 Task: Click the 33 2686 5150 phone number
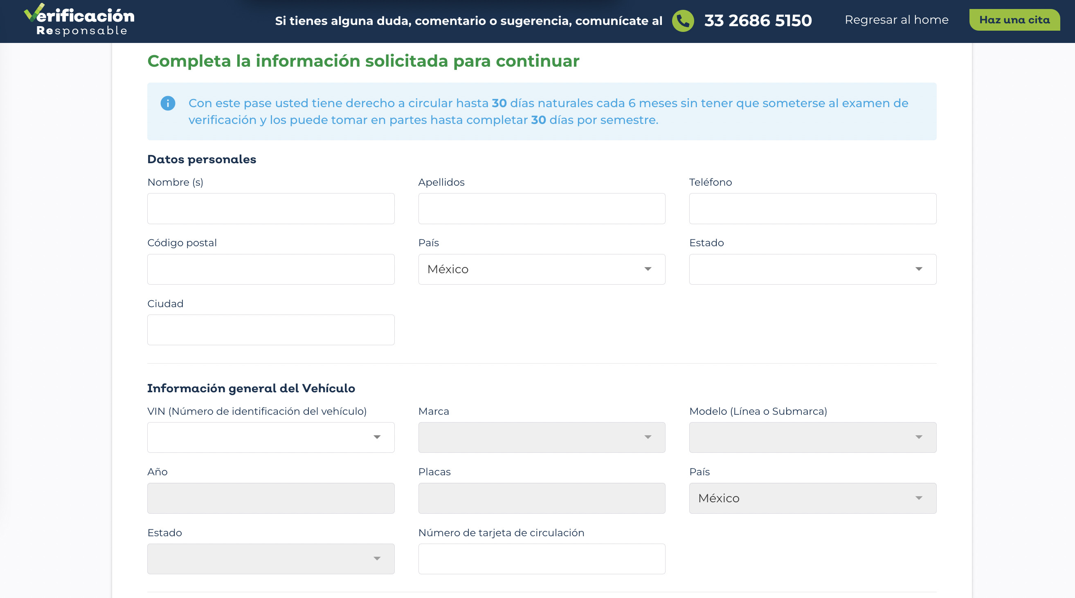(758, 20)
